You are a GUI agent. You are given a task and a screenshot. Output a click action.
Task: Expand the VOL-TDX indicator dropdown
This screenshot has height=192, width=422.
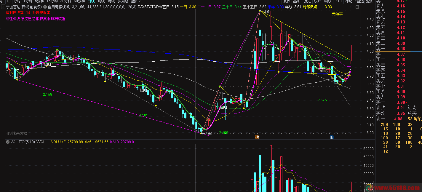(x=7, y=142)
